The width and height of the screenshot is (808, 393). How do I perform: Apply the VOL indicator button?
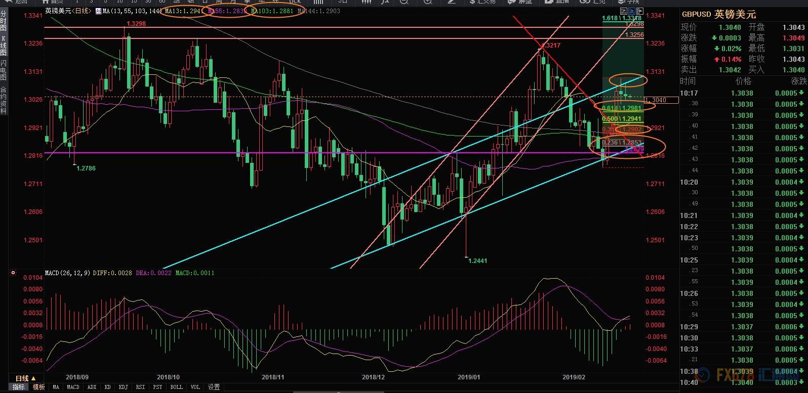[195, 387]
